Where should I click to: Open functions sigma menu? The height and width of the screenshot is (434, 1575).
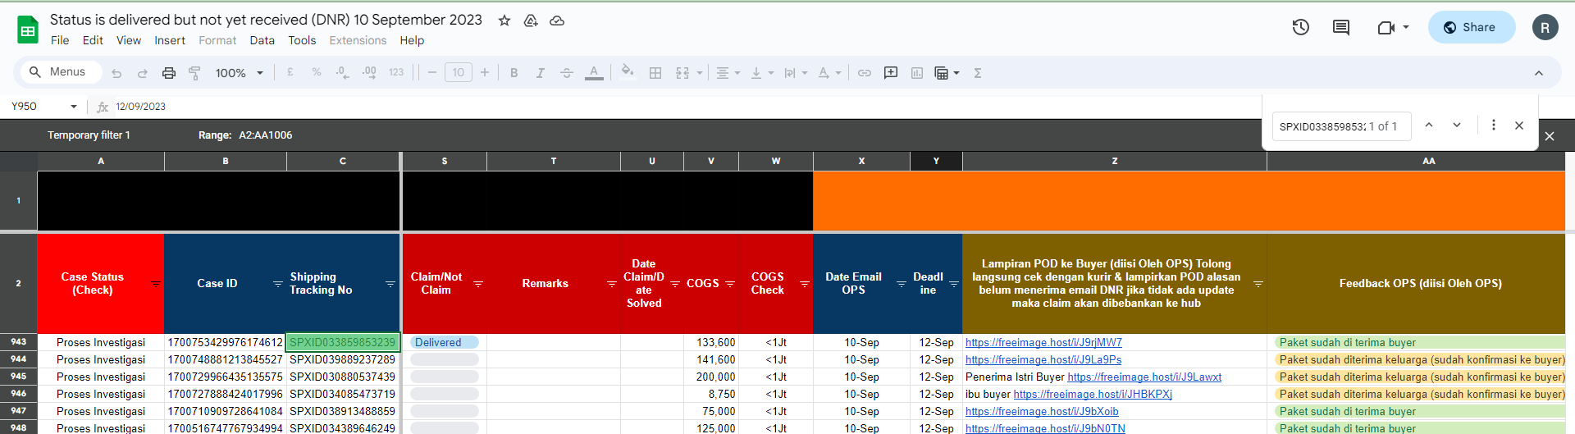point(978,73)
